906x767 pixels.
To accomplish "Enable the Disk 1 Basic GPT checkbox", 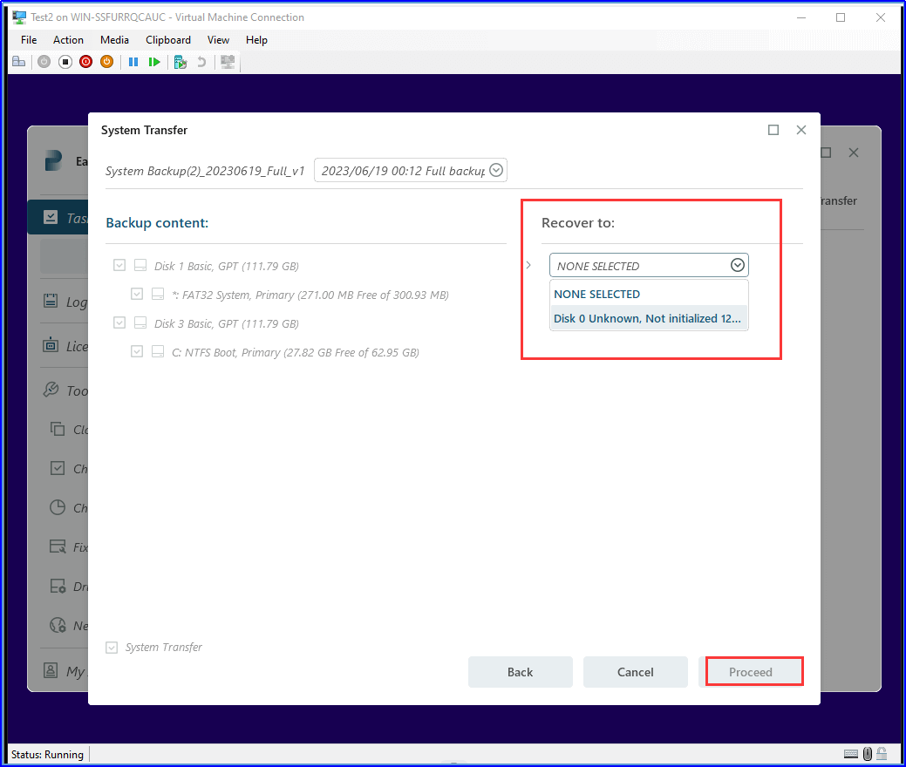I will click(119, 265).
